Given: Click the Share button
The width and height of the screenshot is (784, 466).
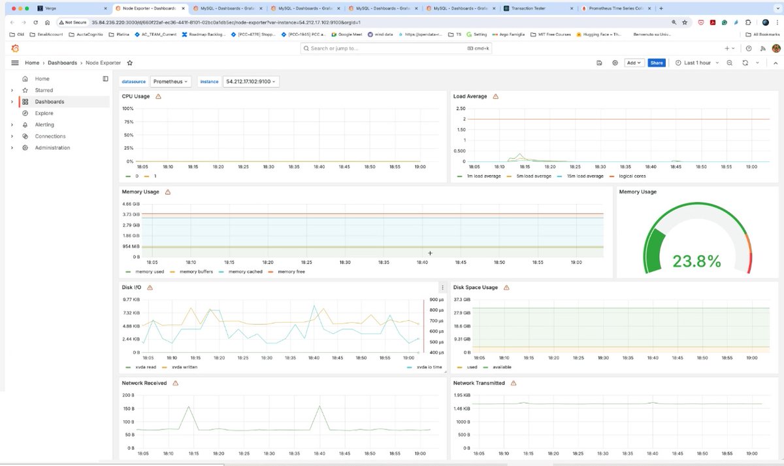Looking at the screenshot, I should click(x=657, y=63).
